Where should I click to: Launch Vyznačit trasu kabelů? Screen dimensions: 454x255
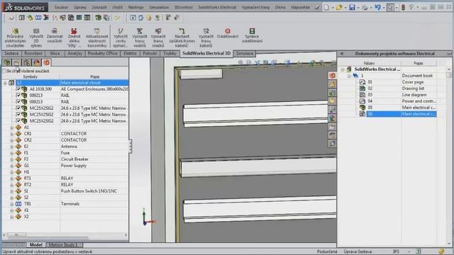pyautogui.click(x=206, y=38)
